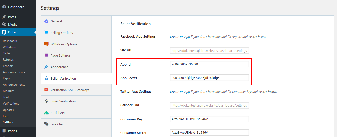The image size is (337, 137).
Task: Open the orange Help submenu link
Action: (6, 116)
